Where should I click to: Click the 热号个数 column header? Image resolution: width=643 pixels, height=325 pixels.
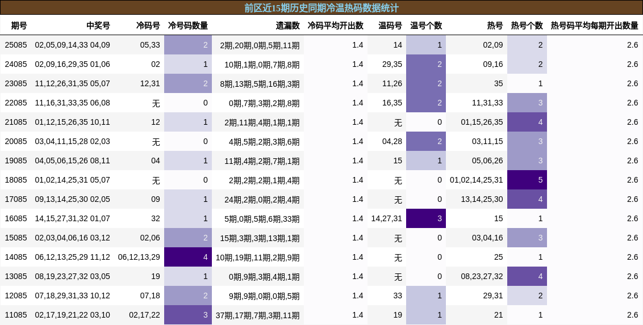coord(527,26)
